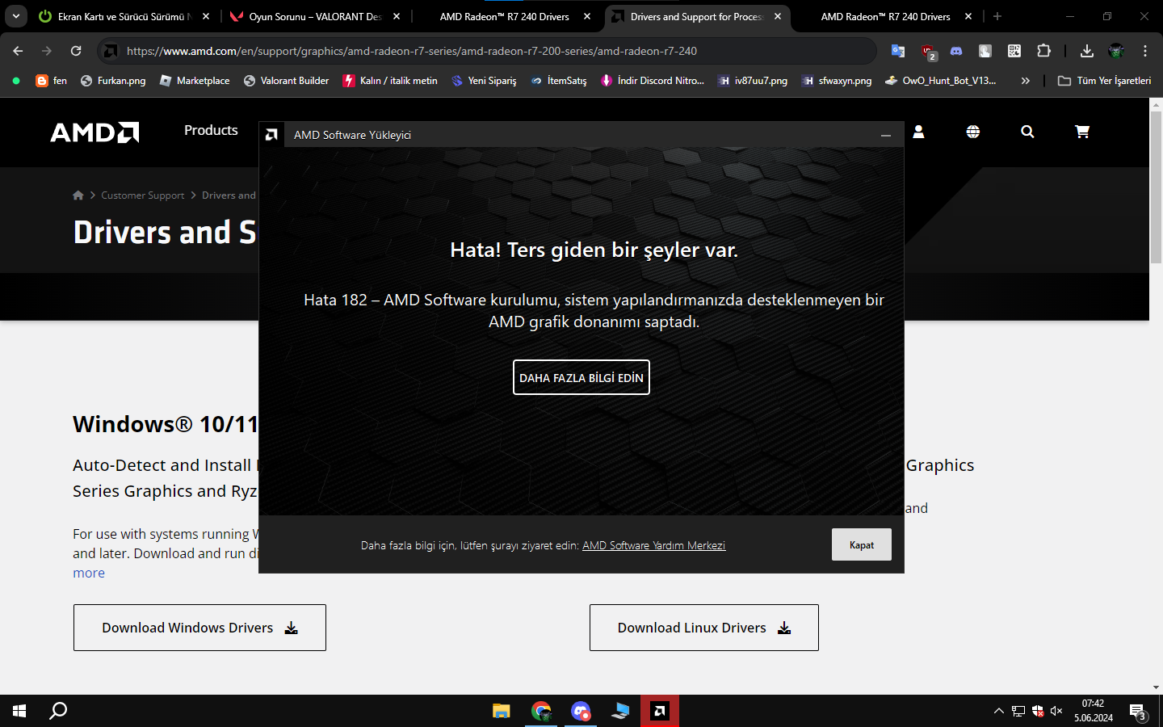Minimize the AMD Software Yükleyici window
1163x727 pixels.
886,135
